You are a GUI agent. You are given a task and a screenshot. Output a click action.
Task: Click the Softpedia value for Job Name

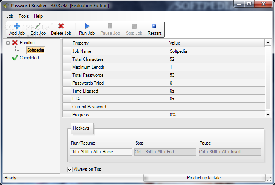click(x=179, y=51)
